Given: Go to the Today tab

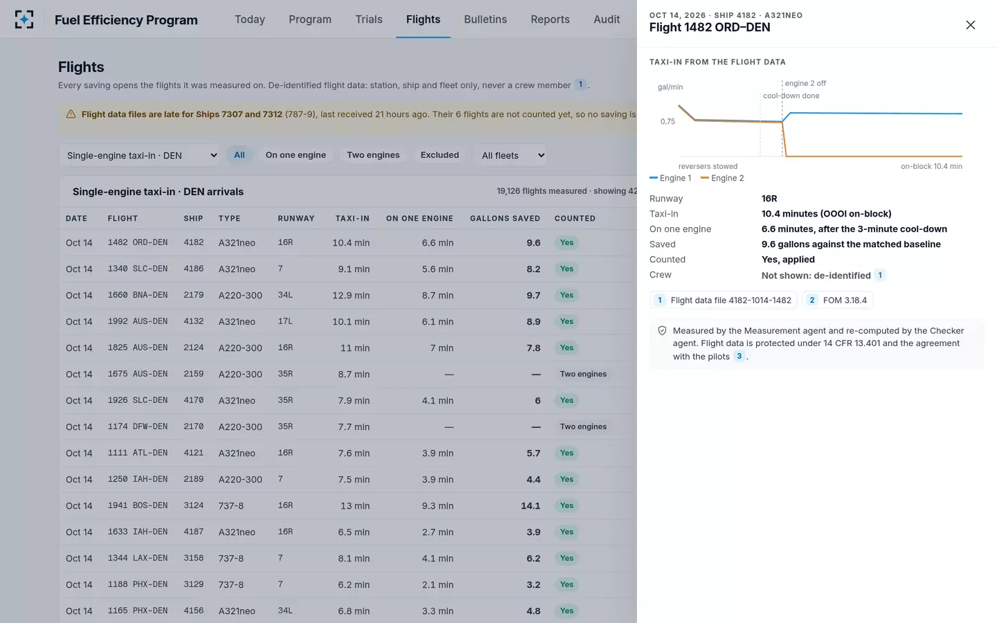Looking at the screenshot, I should [x=250, y=19].
